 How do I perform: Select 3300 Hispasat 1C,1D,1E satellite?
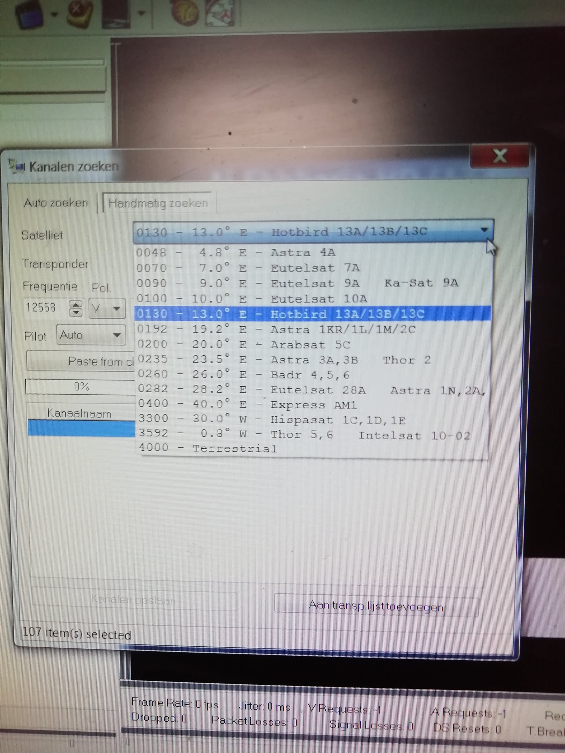click(312, 419)
